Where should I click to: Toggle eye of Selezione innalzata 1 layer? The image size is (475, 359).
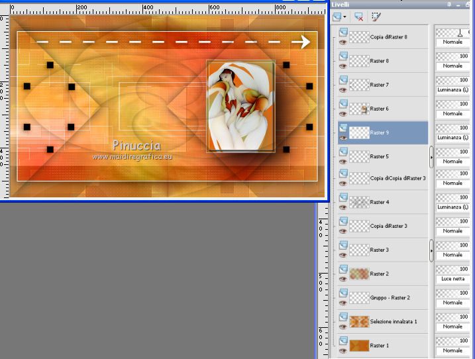click(x=343, y=327)
